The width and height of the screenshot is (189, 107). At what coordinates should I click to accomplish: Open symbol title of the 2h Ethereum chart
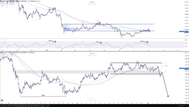18,53
